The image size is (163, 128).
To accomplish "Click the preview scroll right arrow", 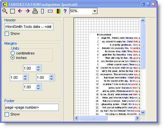I will click(x=137, y=118).
